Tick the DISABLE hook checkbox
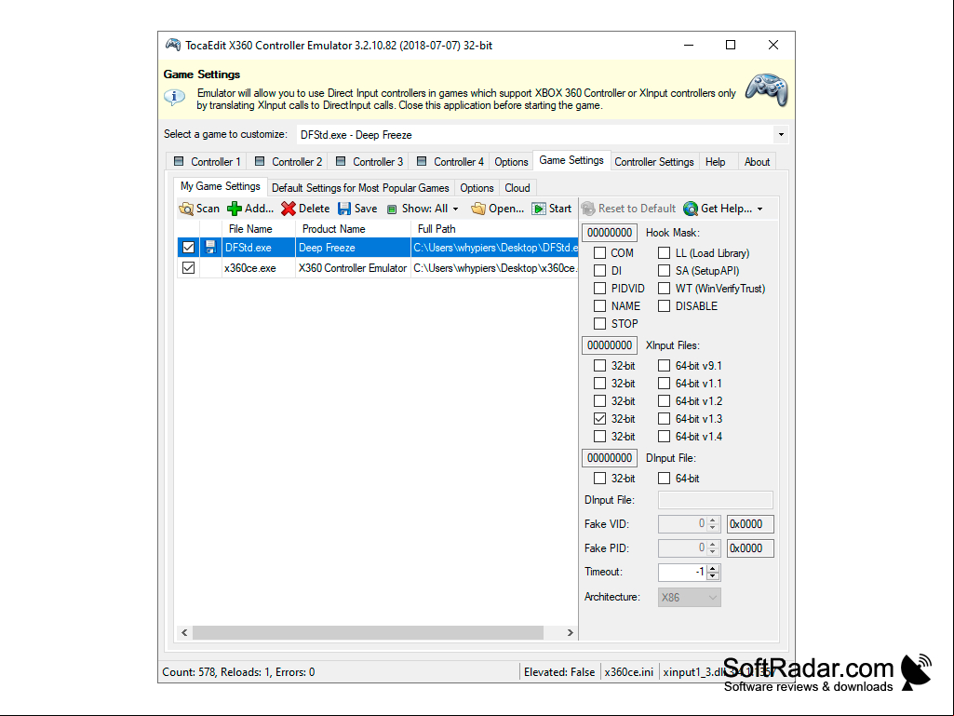Image resolution: width=954 pixels, height=716 pixels. pyautogui.click(x=665, y=305)
